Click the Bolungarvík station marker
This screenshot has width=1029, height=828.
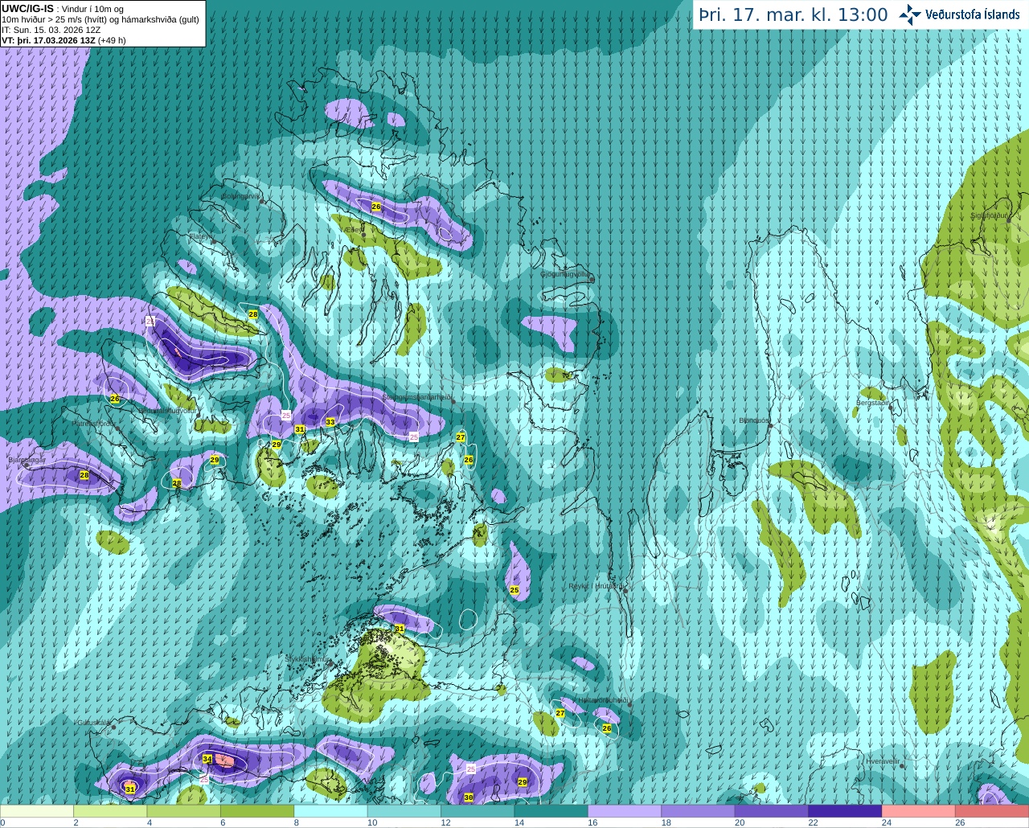coord(262,201)
